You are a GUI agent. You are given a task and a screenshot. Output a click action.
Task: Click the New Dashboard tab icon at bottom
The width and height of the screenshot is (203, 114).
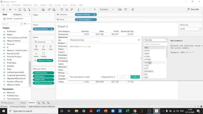coord(43,103)
